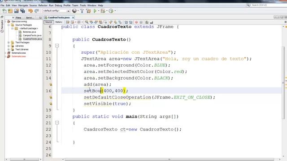The height and width of the screenshot is (161, 287).
Task: Click the hint lightbulb beside add(area) line
Action: click(x=51, y=85)
